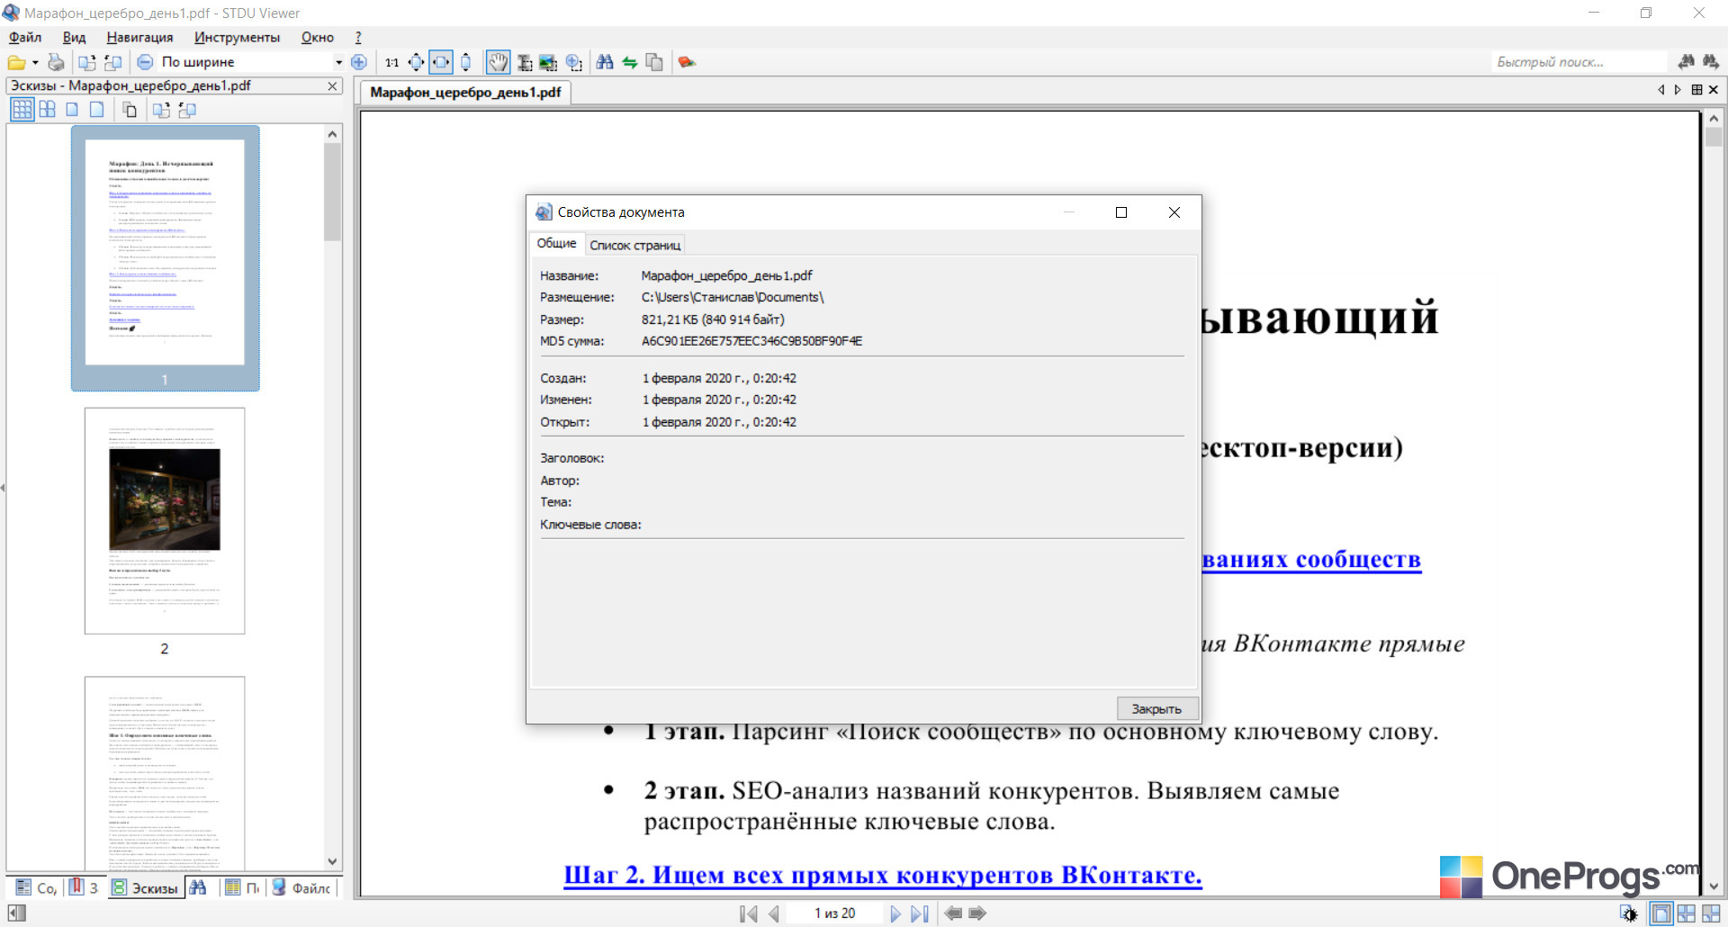Zoom out with the blue minus button
The width and height of the screenshot is (1728, 927).
(145, 62)
